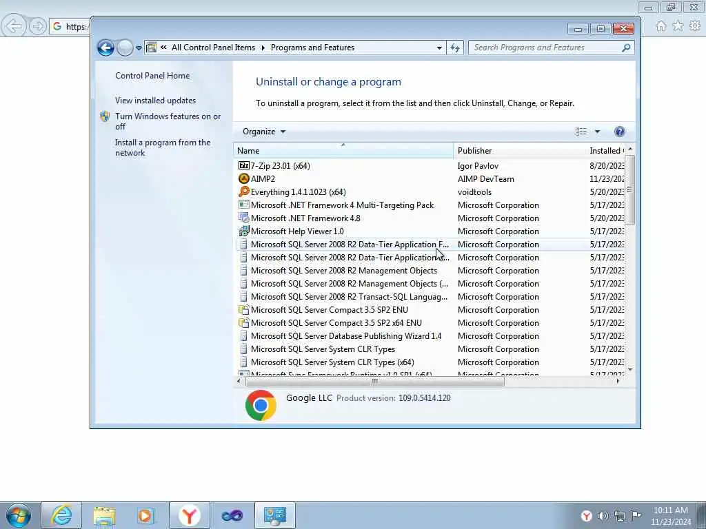Open the View installed updates link
The width and height of the screenshot is (706, 529).
155,101
